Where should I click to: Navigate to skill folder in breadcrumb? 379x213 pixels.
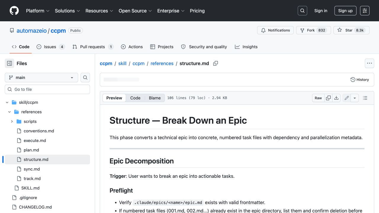pos(122,63)
